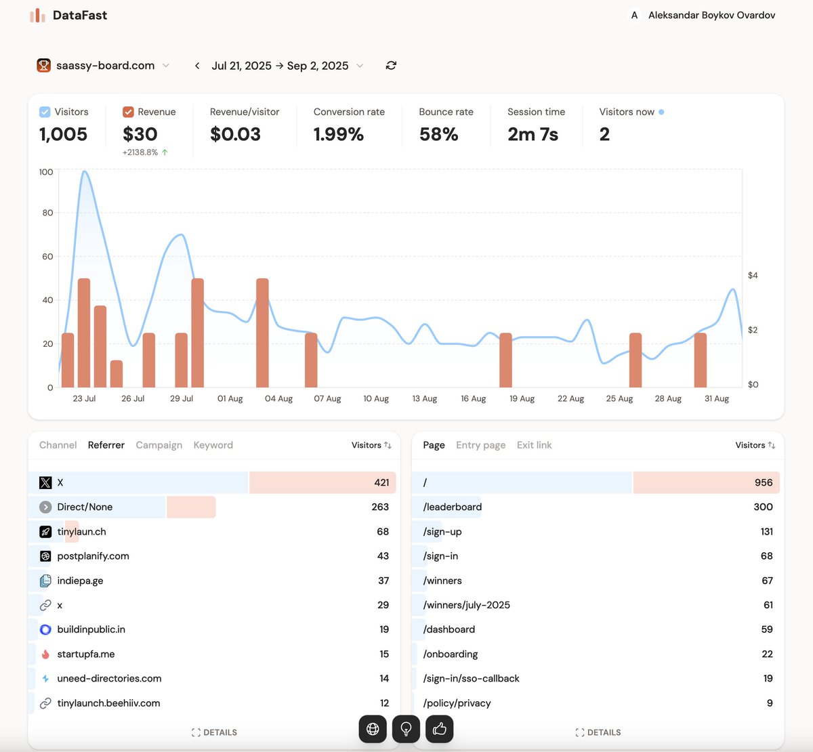Sort referrers by the Visitors sort control
This screenshot has width=813, height=752.
click(371, 445)
